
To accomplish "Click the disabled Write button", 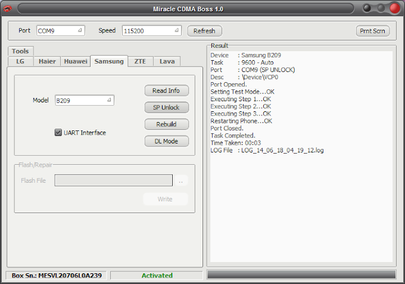I will pos(166,199).
